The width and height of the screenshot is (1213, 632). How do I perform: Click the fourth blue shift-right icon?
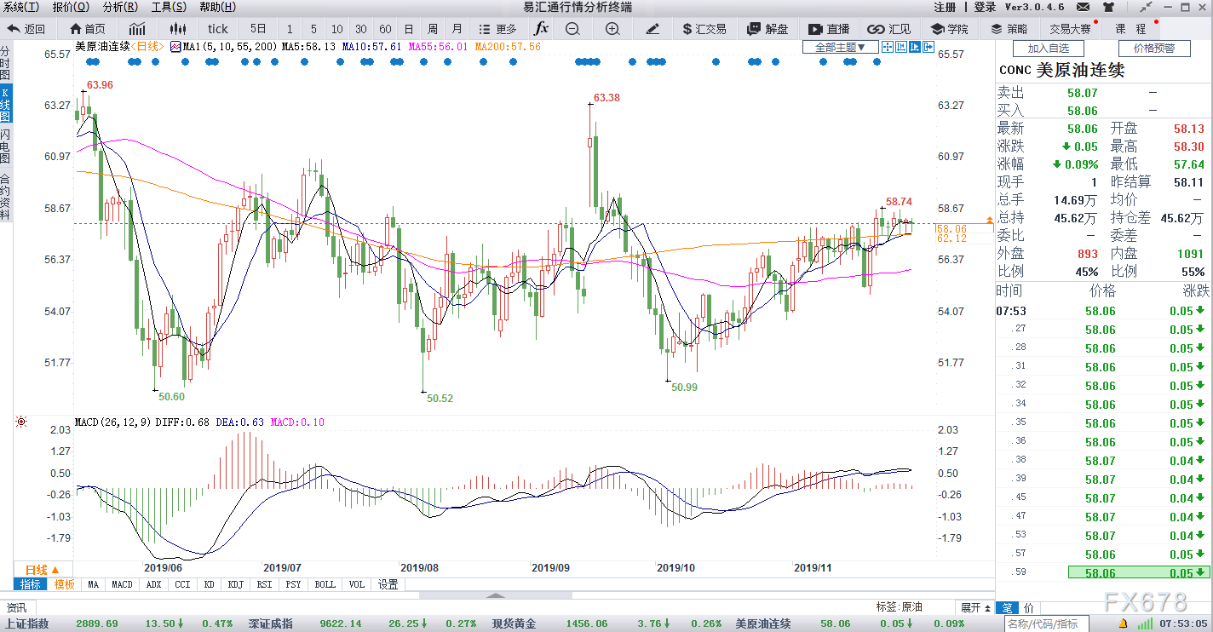(928, 48)
